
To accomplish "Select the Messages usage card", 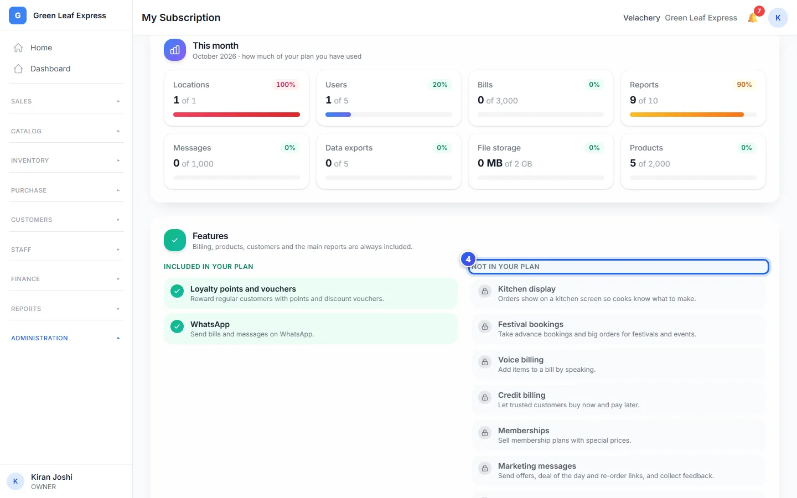I will [236, 161].
